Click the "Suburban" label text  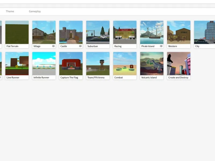click(x=92, y=46)
